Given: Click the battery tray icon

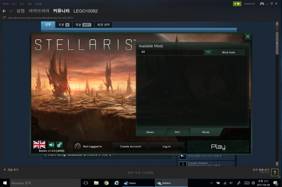Looking at the screenshot, I should pyautogui.click(x=218, y=183).
